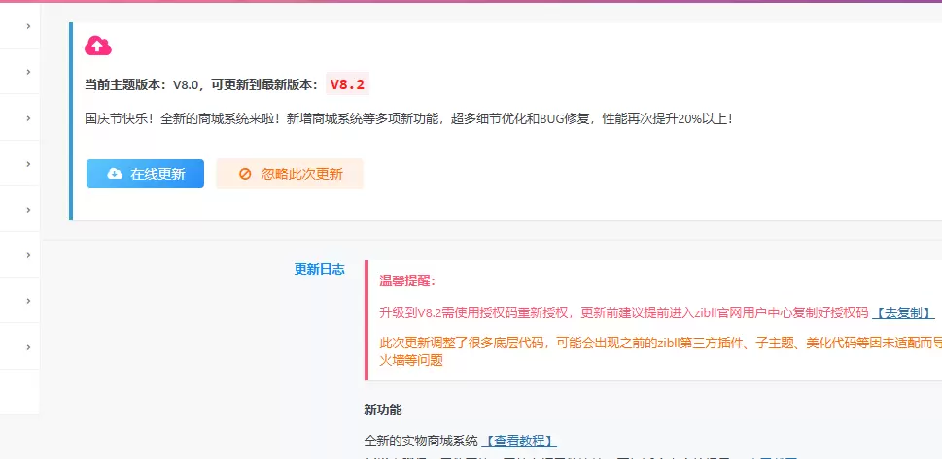The image size is (942, 459).
Task: Click the 新功能 heading
Action: [383, 410]
